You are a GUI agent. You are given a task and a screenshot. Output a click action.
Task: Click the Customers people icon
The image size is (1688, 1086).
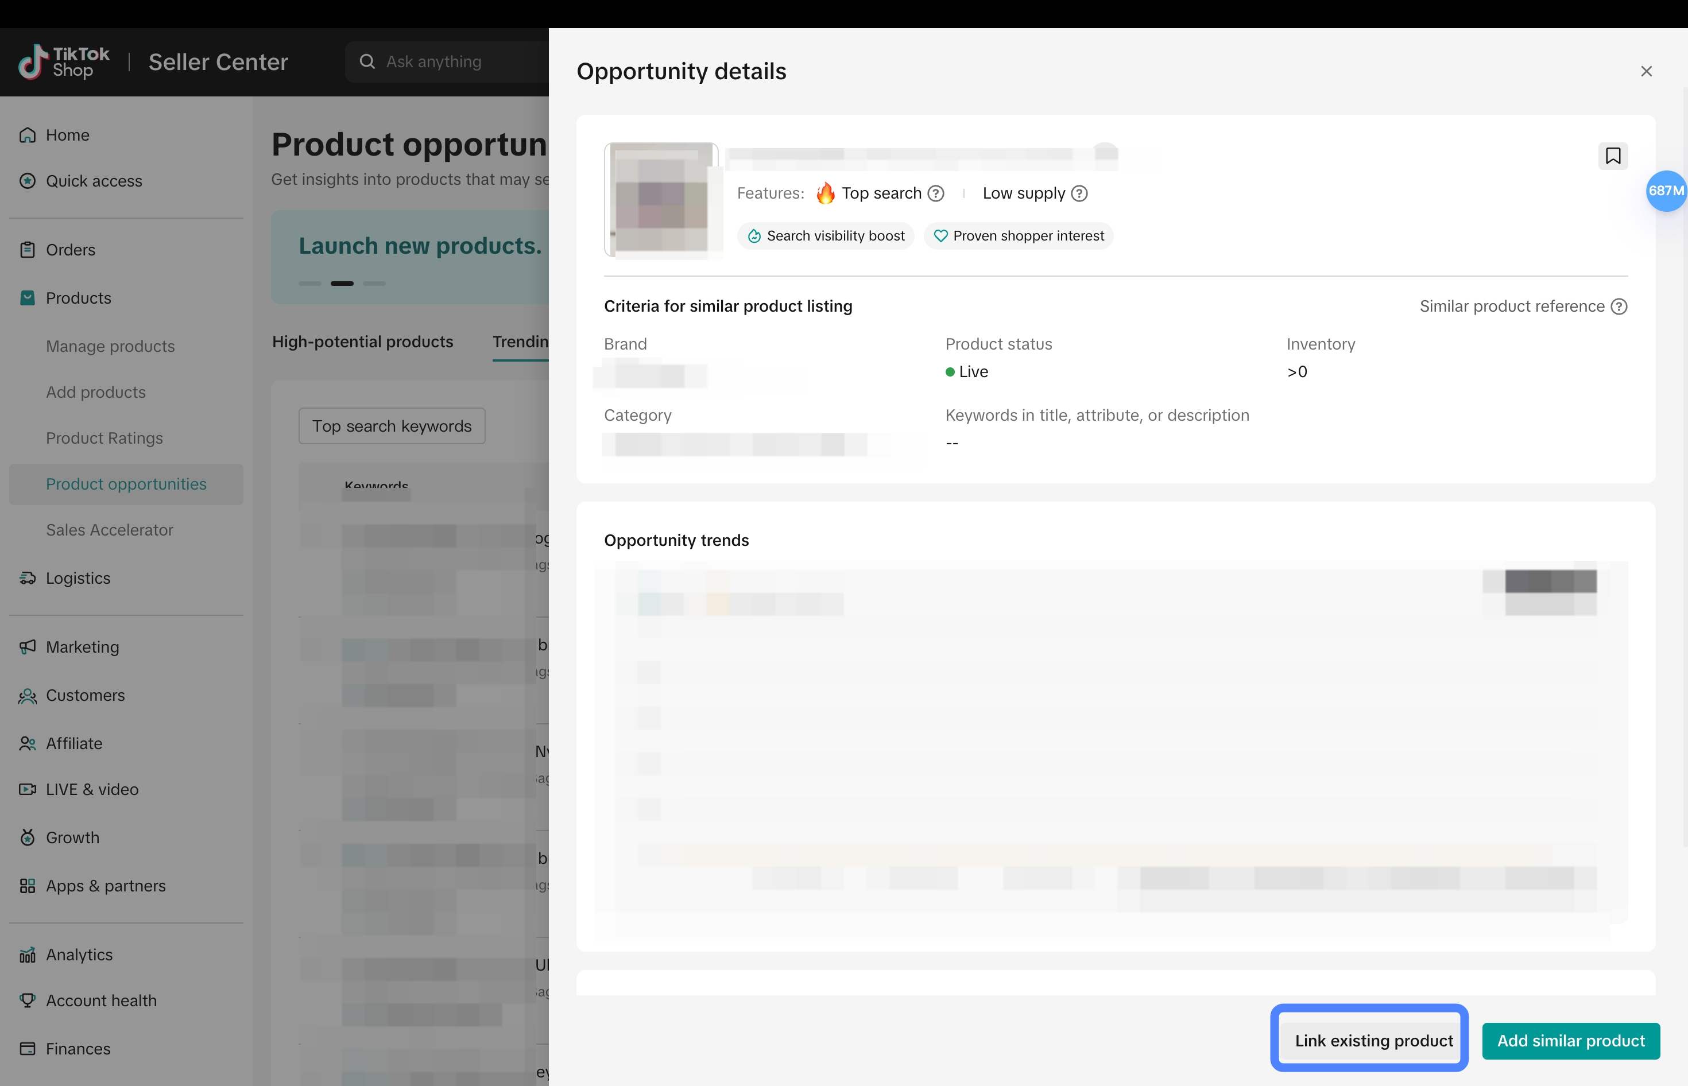(x=28, y=695)
